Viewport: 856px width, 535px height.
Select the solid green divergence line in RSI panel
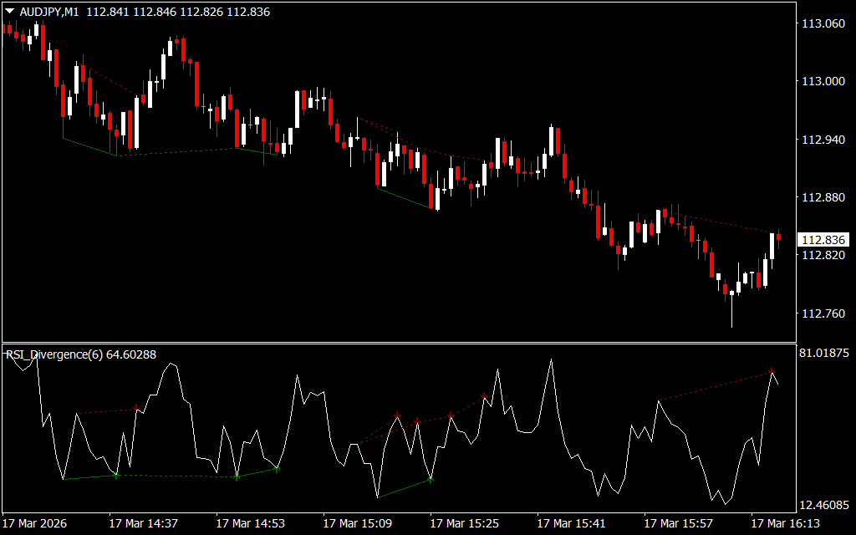(x=404, y=489)
